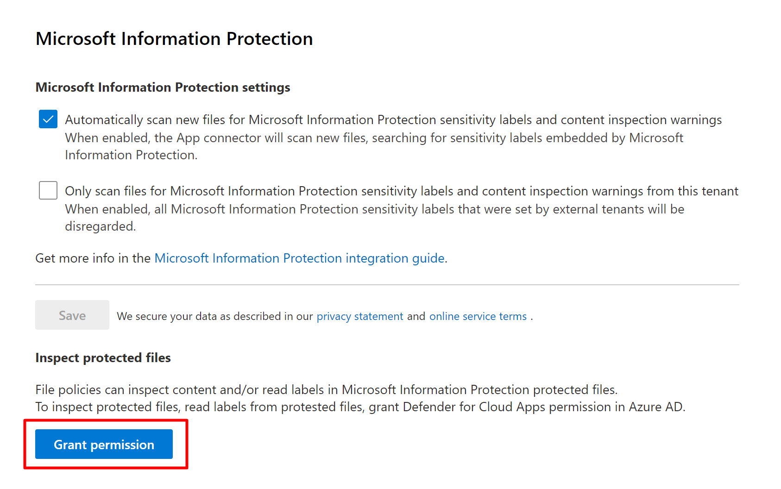Click the 'Only scan files' label text
781x489 pixels.
coord(401,191)
